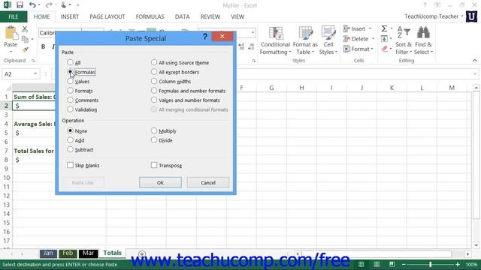Check the Skip blanks checkbox
This screenshot has width=481, height=270.
click(x=70, y=165)
